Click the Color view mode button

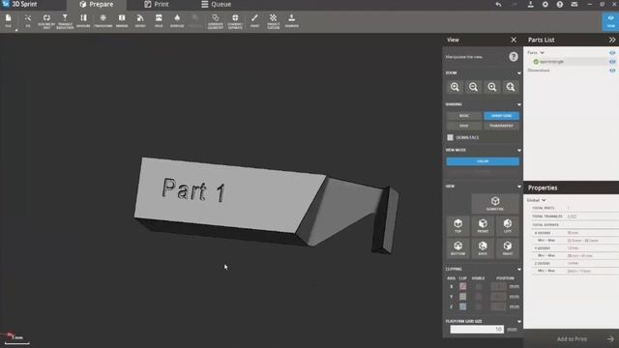pos(483,161)
